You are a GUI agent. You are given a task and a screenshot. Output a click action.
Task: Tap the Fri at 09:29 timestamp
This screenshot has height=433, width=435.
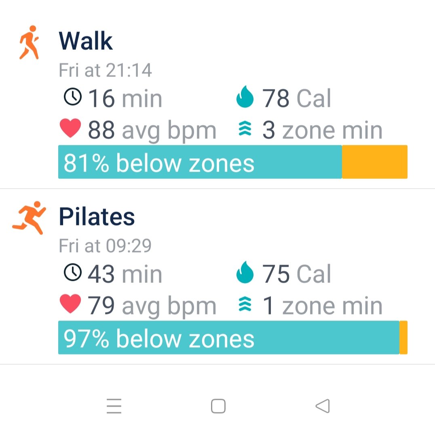point(105,246)
